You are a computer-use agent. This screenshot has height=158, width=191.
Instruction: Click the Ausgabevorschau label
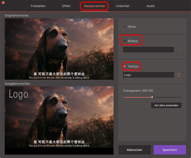pos(17,84)
